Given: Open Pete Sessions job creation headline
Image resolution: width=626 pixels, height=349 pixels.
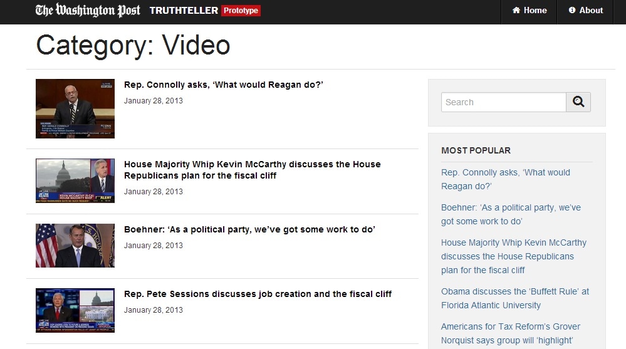Looking at the screenshot, I should click(258, 294).
